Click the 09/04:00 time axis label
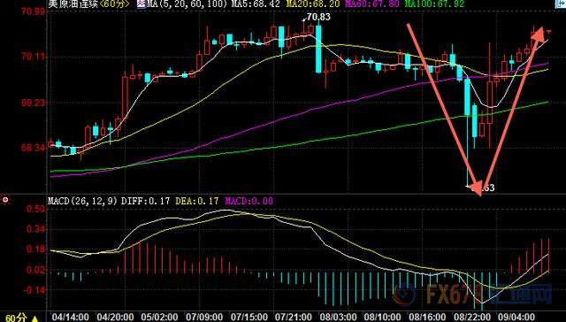Viewport: 566px width, 322px height. [x=516, y=318]
